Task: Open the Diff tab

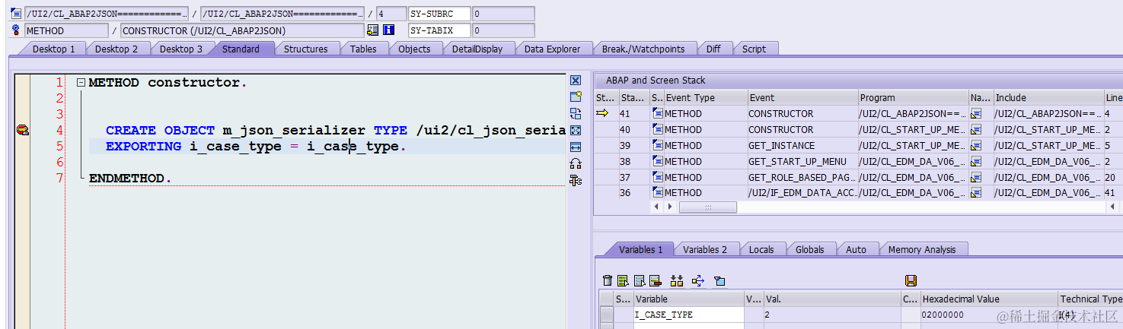Action: [x=713, y=49]
